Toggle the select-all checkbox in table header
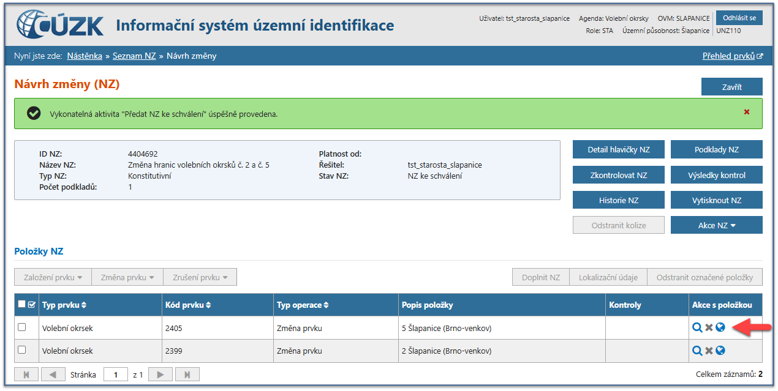The image size is (778, 391). click(22, 304)
